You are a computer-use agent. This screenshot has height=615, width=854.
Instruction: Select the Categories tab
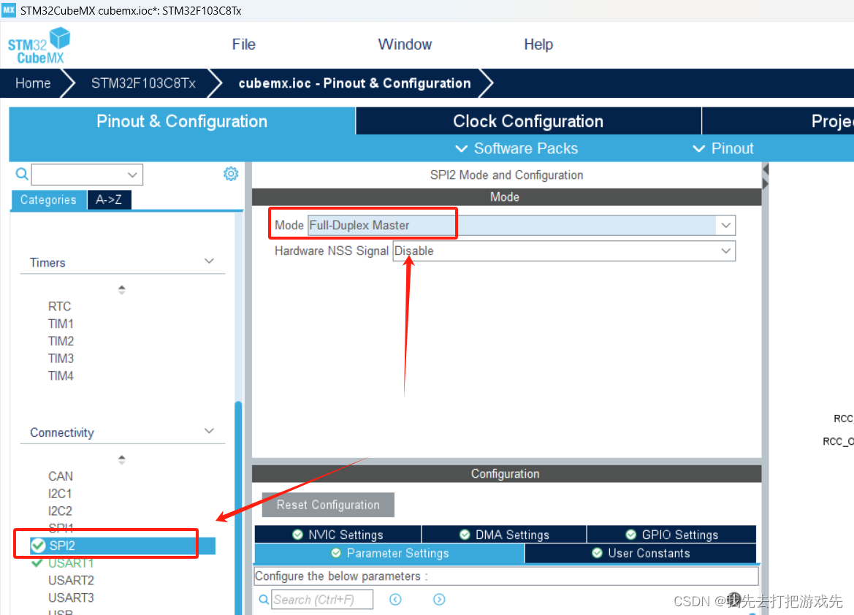click(x=48, y=200)
